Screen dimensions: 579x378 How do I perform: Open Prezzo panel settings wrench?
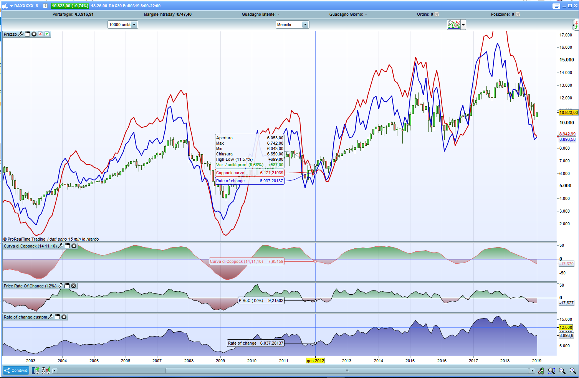point(21,34)
